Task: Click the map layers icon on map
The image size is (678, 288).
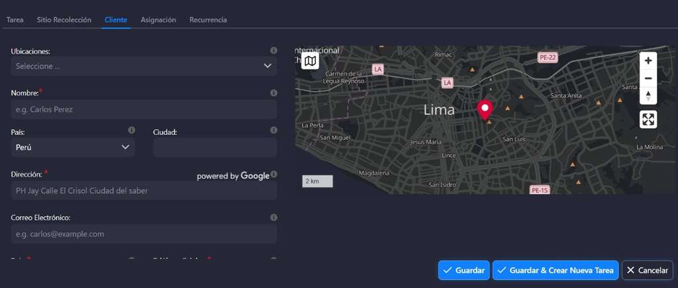Action: coord(311,61)
